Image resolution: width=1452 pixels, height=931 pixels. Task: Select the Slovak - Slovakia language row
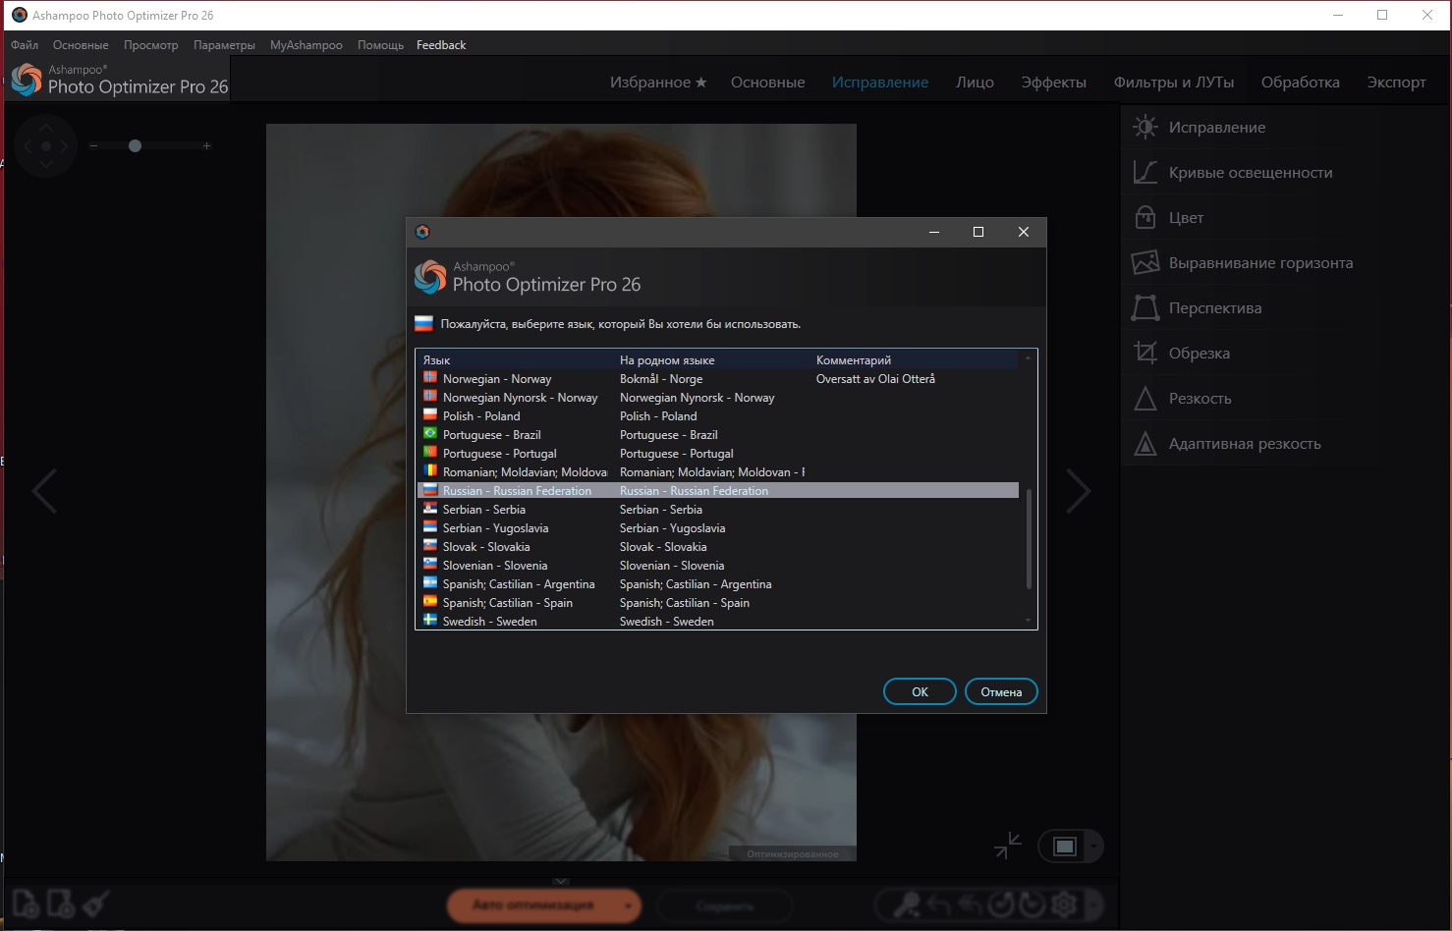pyautogui.click(x=718, y=547)
